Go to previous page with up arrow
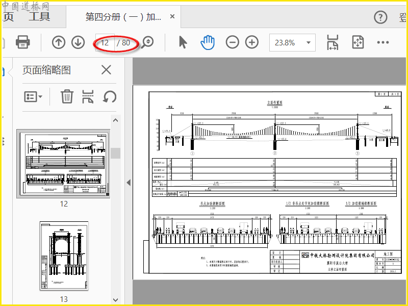408x306 pixels. point(58,42)
